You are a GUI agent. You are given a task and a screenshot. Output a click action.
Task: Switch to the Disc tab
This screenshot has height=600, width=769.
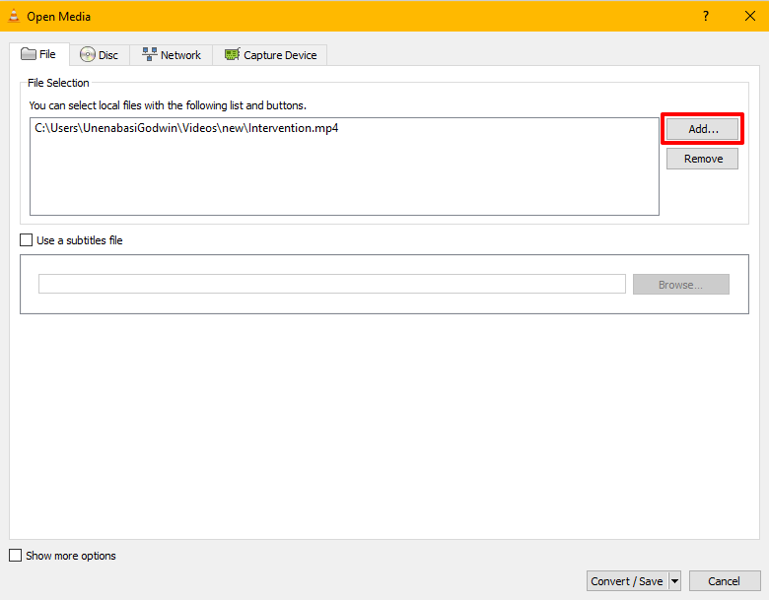pyautogui.click(x=100, y=55)
